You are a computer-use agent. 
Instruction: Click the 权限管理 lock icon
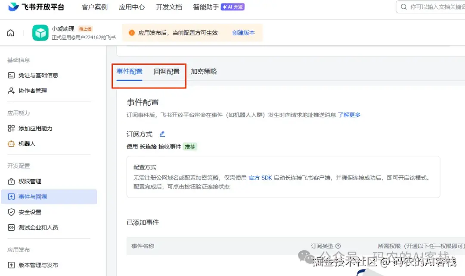(x=11, y=181)
